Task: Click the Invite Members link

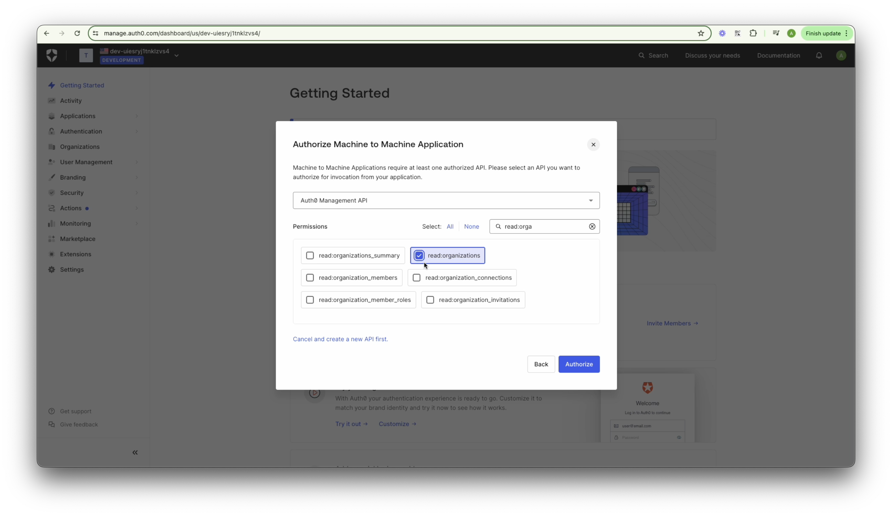Action: (x=672, y=323)
